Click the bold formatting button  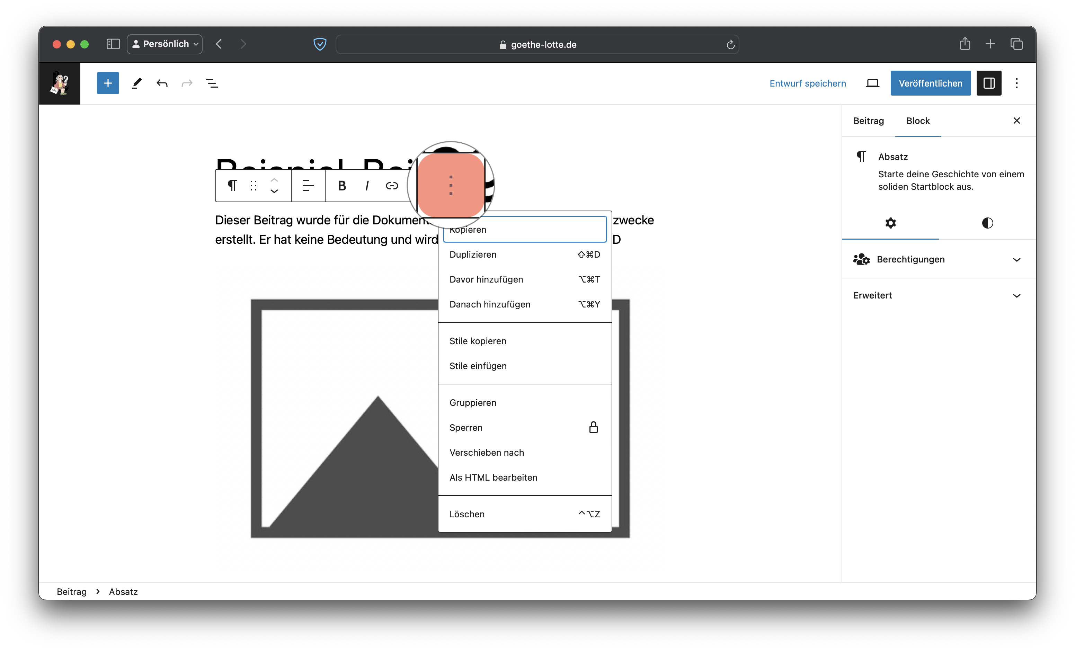[341, 186]
